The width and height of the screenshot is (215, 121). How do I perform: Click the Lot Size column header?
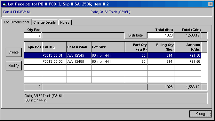tap(108, 47)
